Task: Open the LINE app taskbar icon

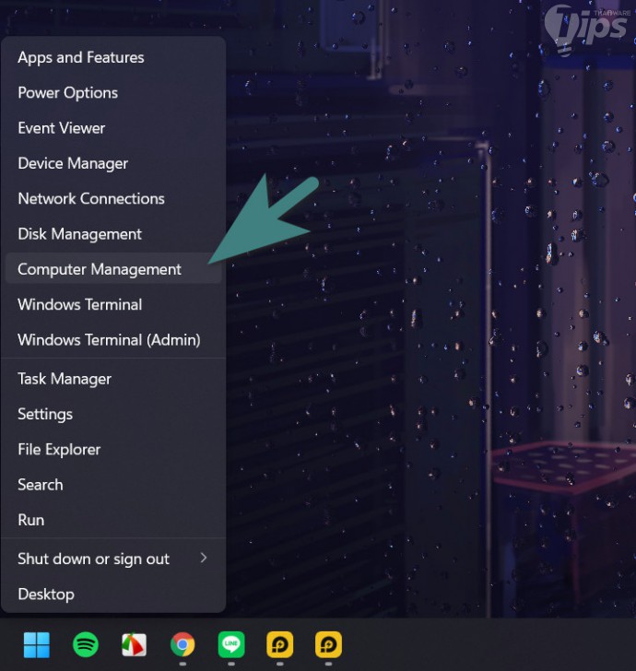Action: point(231,644)
